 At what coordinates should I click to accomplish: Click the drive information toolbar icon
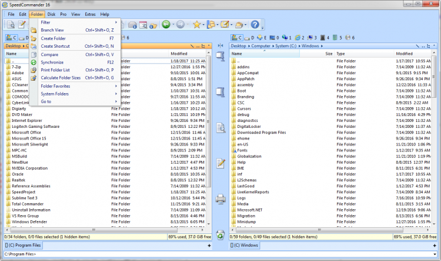click(x=132, y=25)
